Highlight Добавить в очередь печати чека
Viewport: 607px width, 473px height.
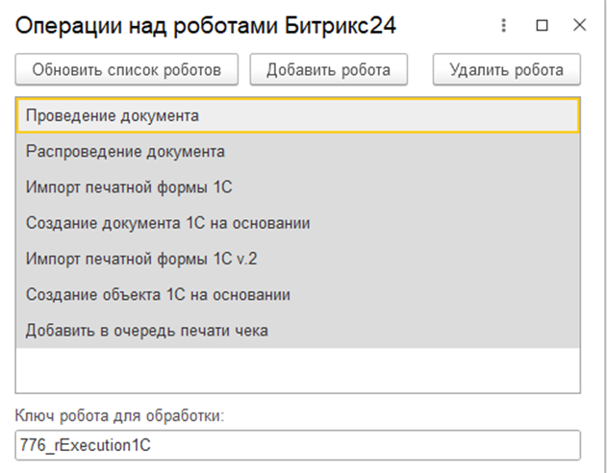tap(298, 331)
